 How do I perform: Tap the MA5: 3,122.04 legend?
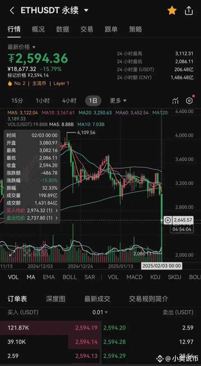tap(23, 113)
